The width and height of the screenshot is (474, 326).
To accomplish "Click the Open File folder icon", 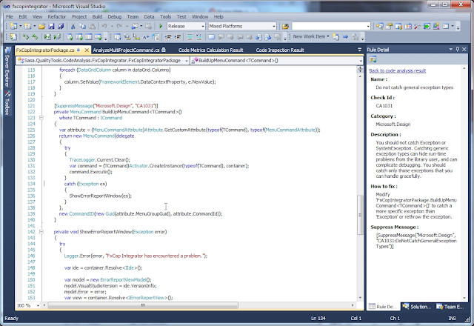I will pyautogui.click(x=41, y=27).
